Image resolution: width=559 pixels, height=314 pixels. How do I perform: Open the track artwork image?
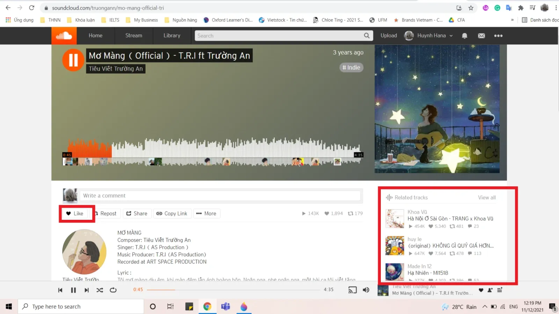pyautogui.click(x=437, y=109)
